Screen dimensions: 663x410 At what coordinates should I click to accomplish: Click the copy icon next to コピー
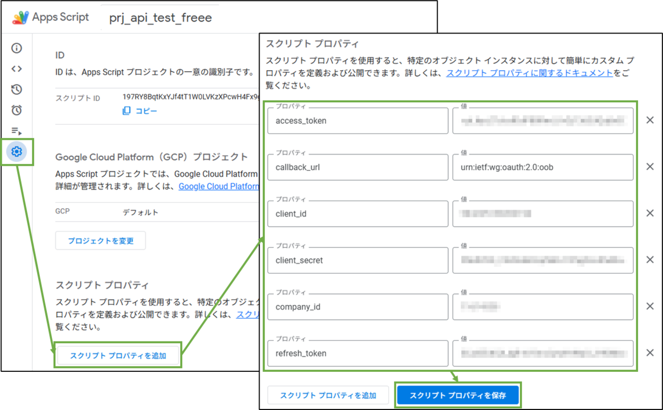click(x=127, y=111)
